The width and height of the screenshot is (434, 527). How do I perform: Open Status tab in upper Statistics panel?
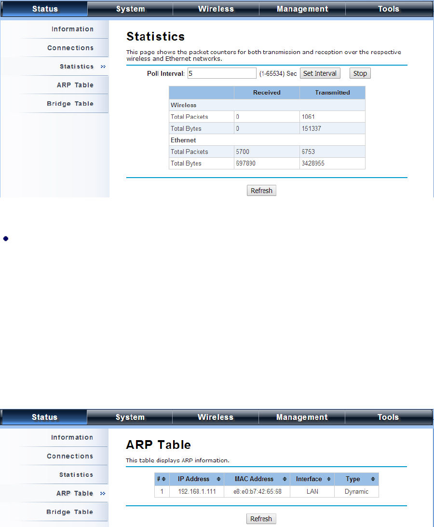45,9
